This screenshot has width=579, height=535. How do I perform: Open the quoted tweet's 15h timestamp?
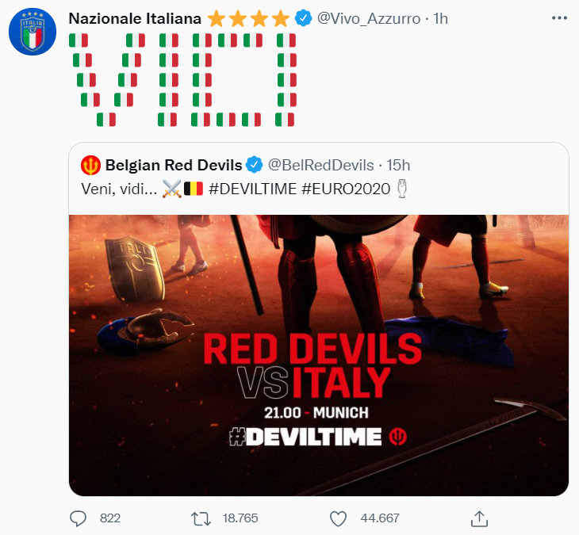pyautogui.click(x=398, y=165)
